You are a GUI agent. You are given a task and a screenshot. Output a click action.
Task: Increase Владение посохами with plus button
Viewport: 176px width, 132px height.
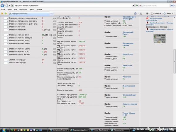click(55, 30)
